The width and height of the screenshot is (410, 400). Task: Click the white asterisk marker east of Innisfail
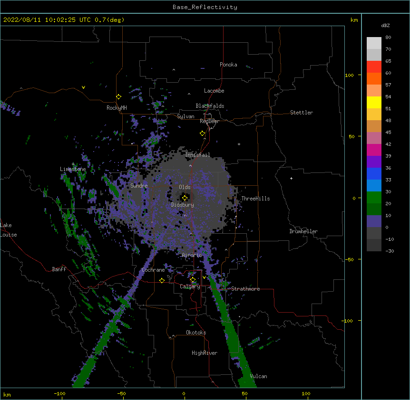click(x=239, y=144)
